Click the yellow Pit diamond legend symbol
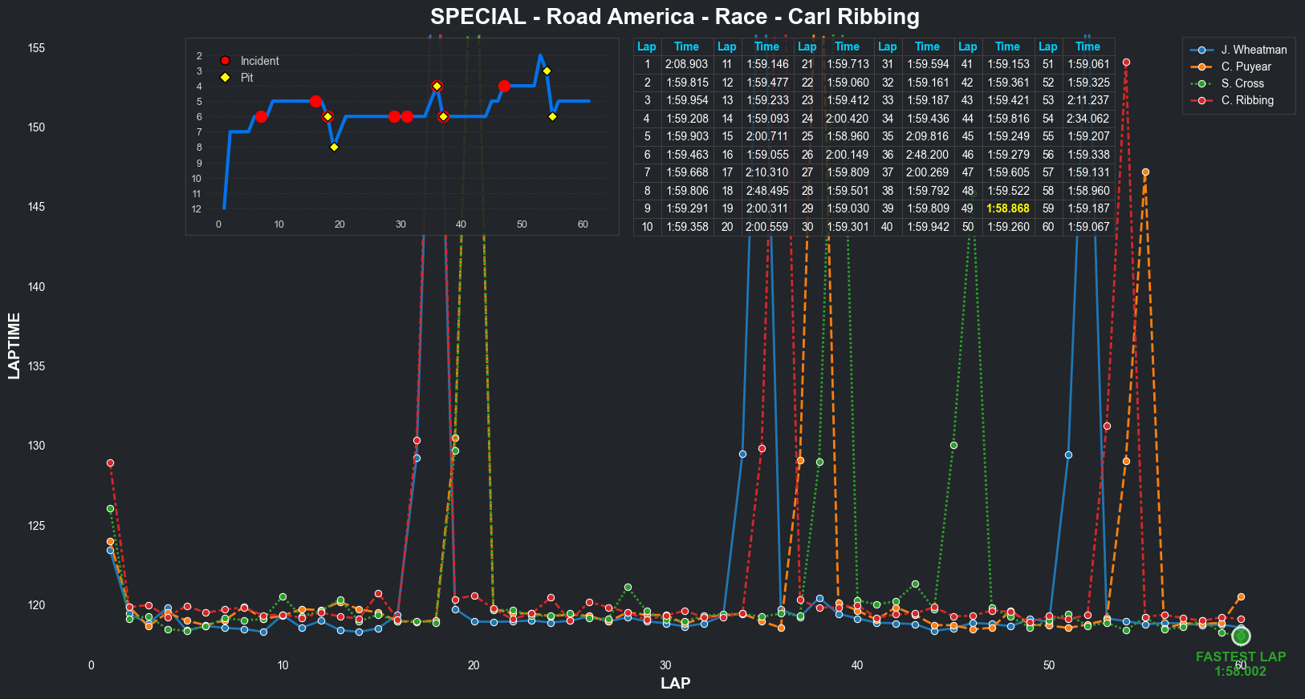 coord(225,78)
